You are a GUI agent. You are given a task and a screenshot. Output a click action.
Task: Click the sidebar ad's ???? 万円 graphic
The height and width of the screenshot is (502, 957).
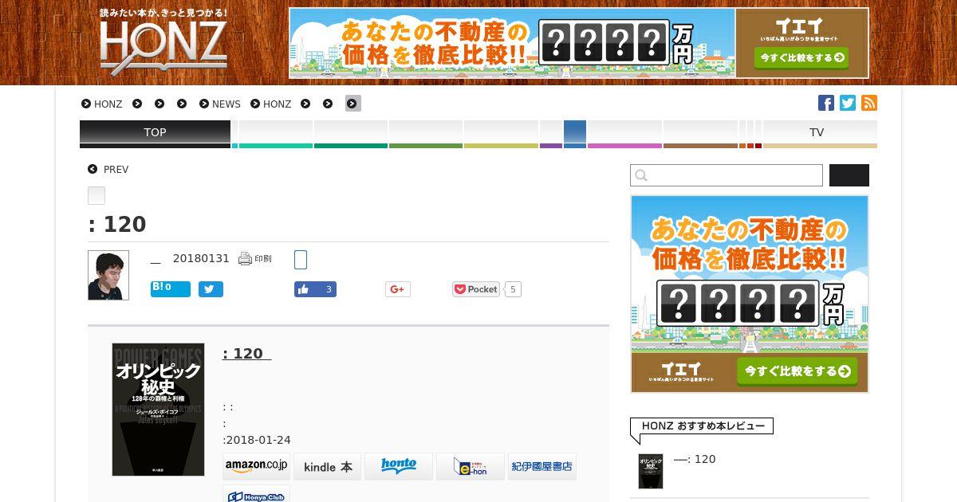tap(750, 304)
